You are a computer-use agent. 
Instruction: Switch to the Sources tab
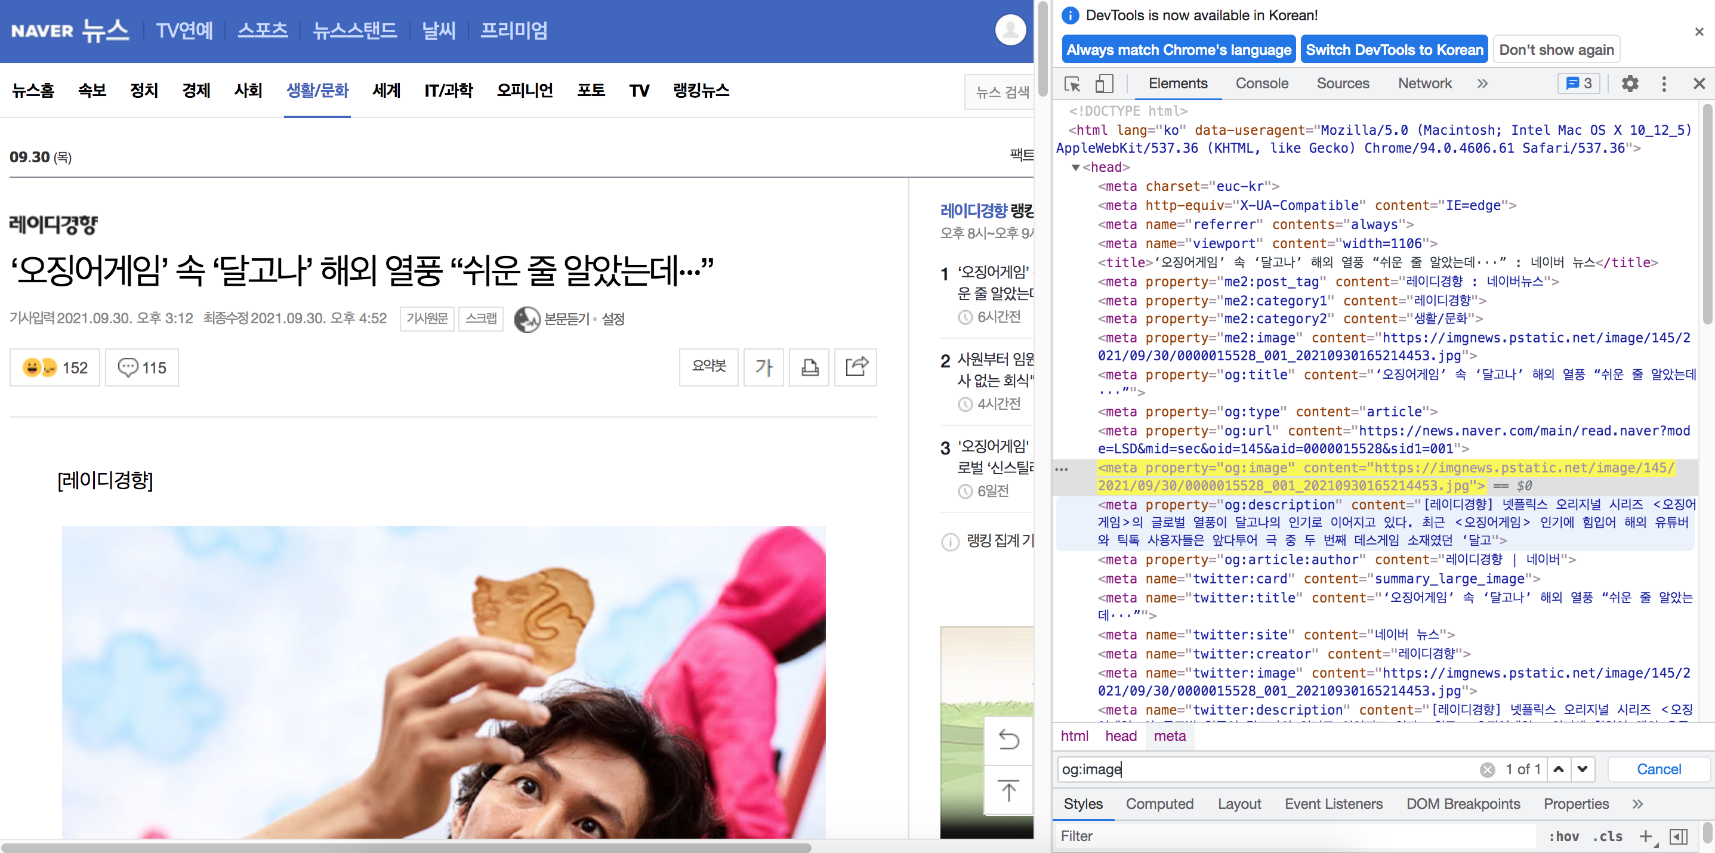(1342, 84)
